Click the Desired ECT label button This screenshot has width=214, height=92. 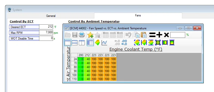[24, 27]
